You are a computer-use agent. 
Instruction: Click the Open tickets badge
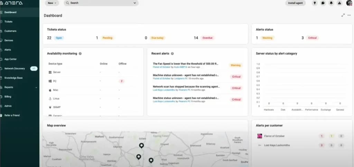coord(59,38)
